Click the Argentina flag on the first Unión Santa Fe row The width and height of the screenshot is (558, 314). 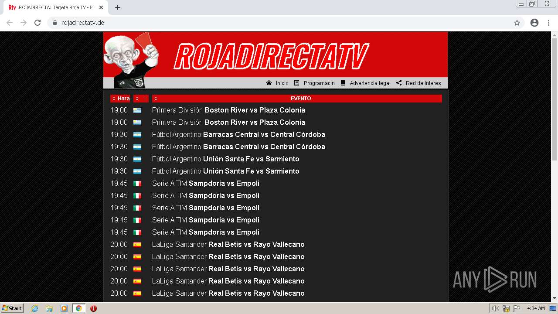[137, 159]
